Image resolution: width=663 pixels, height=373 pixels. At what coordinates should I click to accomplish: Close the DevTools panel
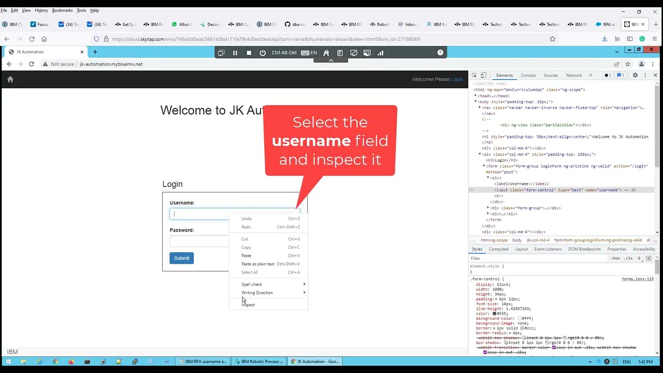click(655, 75)
